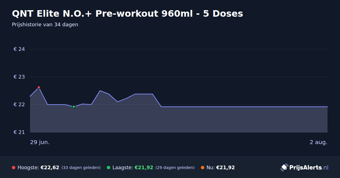Click the 29 dagen geleden note
Viewport: 340px width, 178px height.
point(175,168)
